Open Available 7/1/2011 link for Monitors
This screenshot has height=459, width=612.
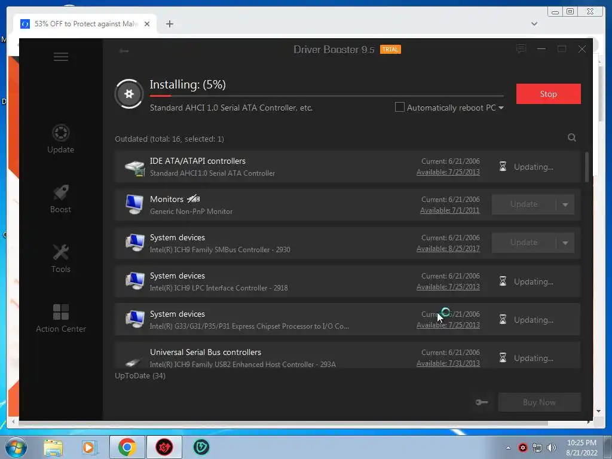(449, 210)
